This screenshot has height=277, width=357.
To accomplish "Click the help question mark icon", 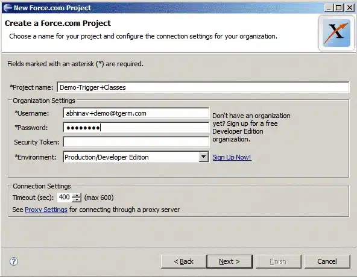I will tap(14, 261).
